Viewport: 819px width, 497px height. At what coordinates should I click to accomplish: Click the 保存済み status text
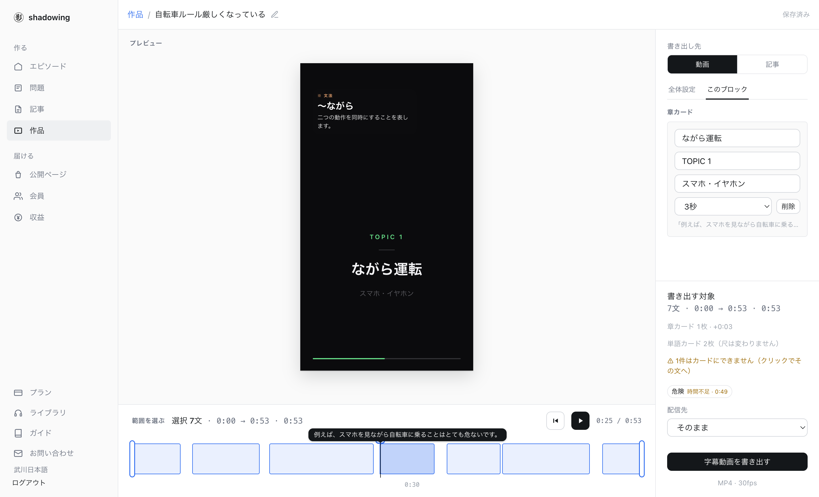(796, 15)
